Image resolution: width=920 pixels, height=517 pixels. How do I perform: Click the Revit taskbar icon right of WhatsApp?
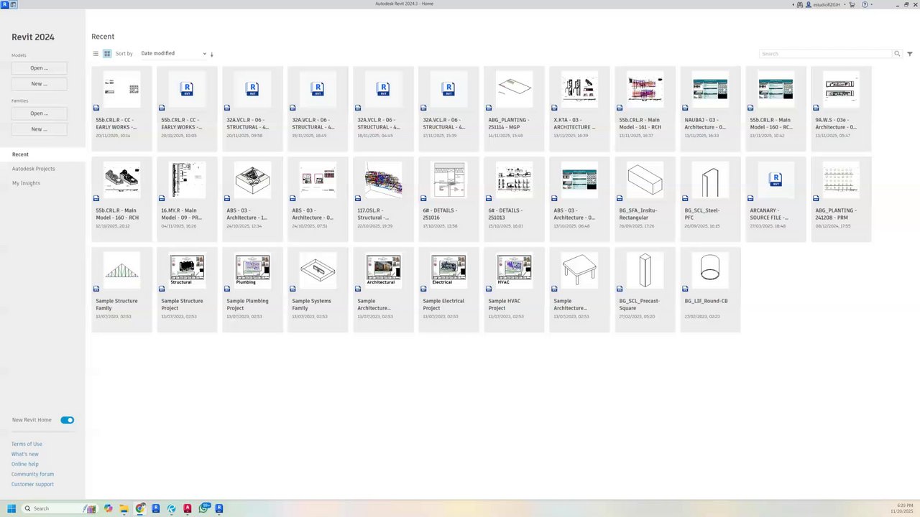[219, 508]
